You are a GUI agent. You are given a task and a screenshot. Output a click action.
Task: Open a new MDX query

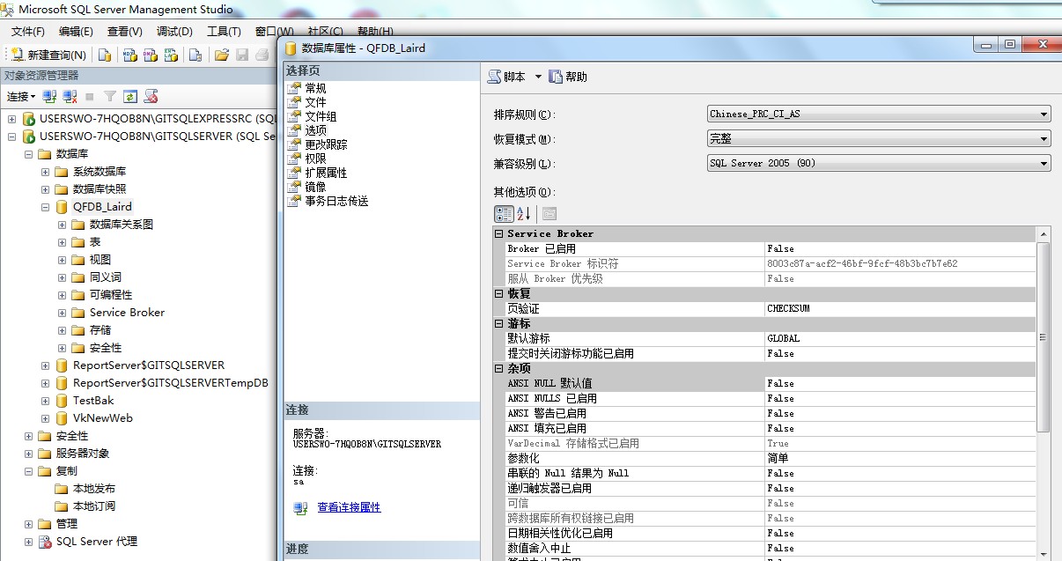tap(129, 55)
